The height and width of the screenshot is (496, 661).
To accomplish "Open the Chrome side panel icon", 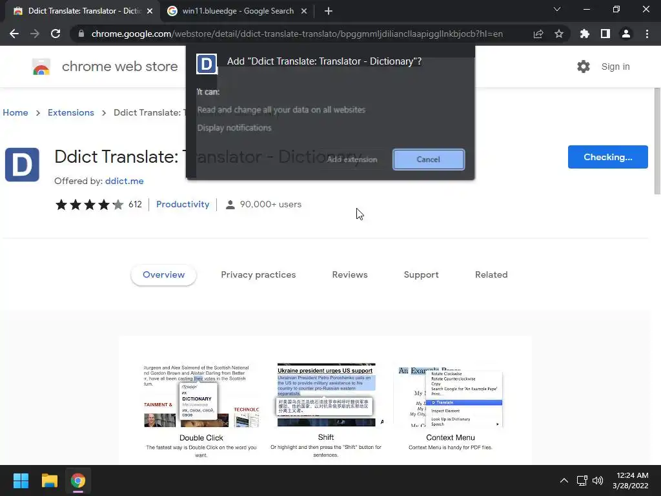I will point(605,34).
